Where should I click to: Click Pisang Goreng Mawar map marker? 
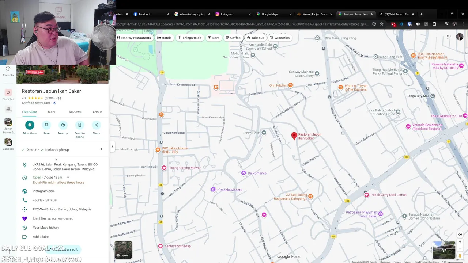(x=164, y=168)
